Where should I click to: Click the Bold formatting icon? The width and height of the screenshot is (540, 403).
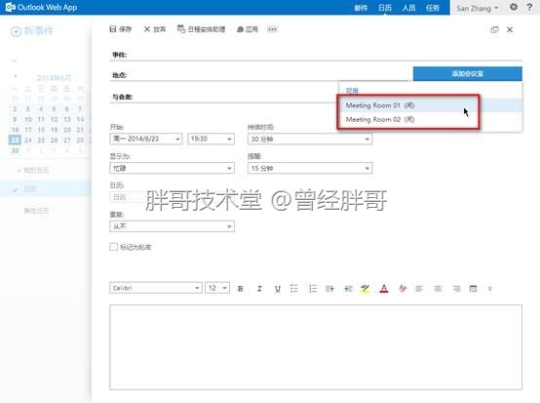coord(241,289)
